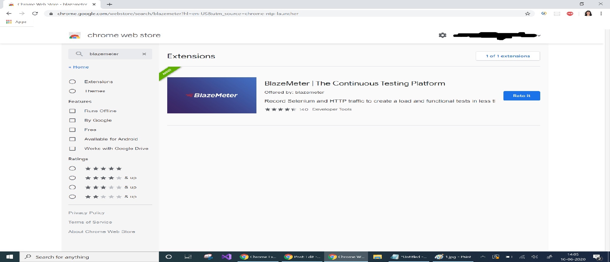This screenshot has height=262, width=610.
Task: Go forward with the browser forward arrow
Action: (22, 14)
